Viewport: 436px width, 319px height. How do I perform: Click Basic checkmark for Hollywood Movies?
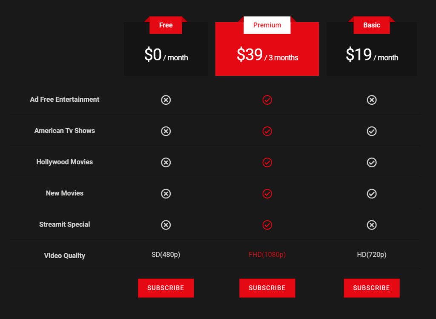[372, 162]
